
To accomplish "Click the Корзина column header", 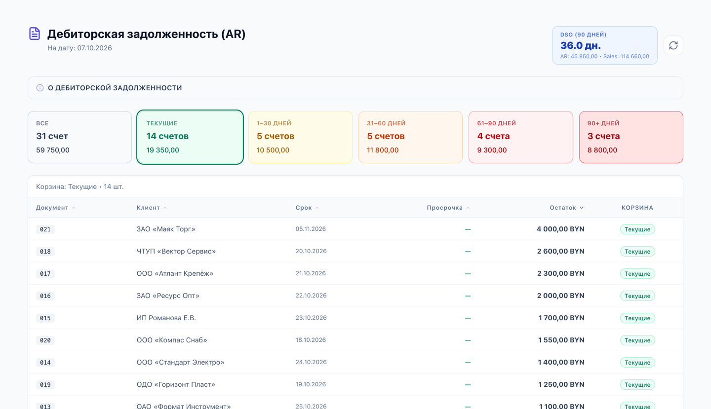I will coord(637,208).
